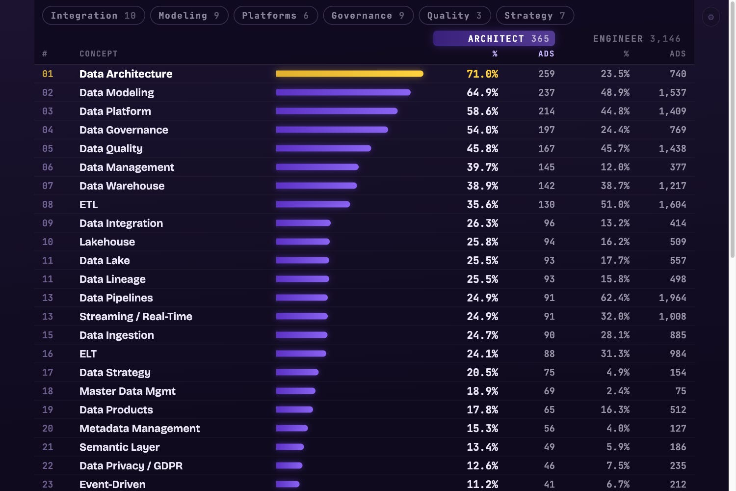
Task: Select the Semantic Layer concept
Action: [x=119, y=447]
